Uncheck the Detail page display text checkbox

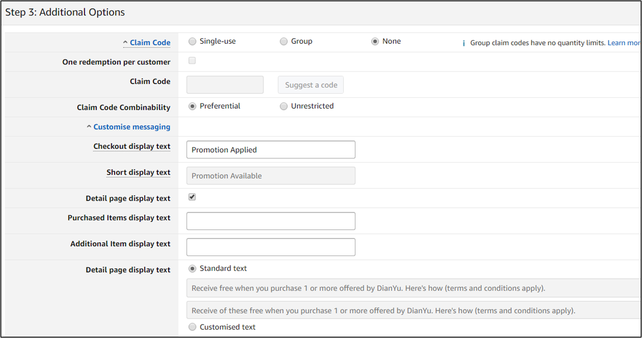click(192, 197)
